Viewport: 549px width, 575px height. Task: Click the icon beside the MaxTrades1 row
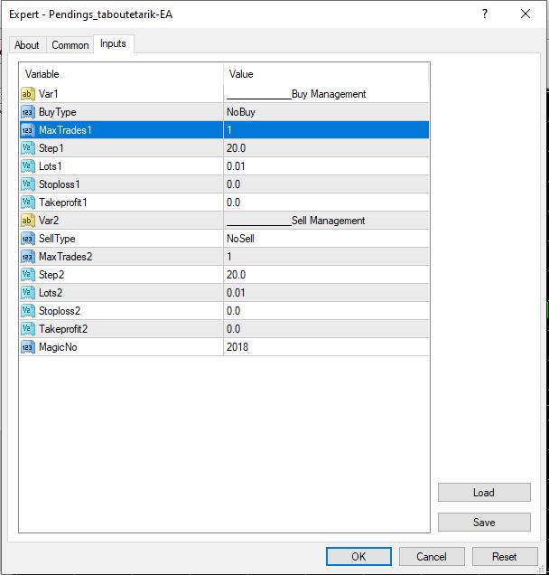28,130
